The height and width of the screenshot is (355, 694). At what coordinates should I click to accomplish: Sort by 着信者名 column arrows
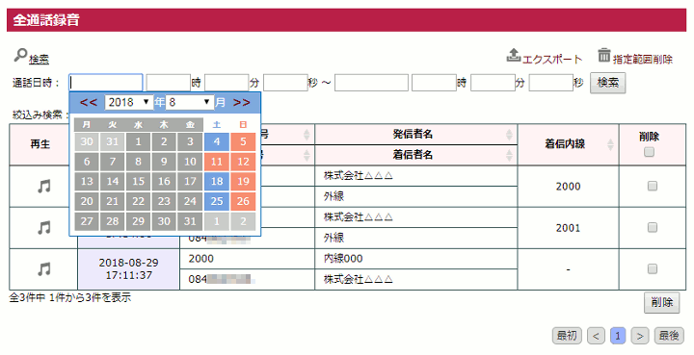509,155
